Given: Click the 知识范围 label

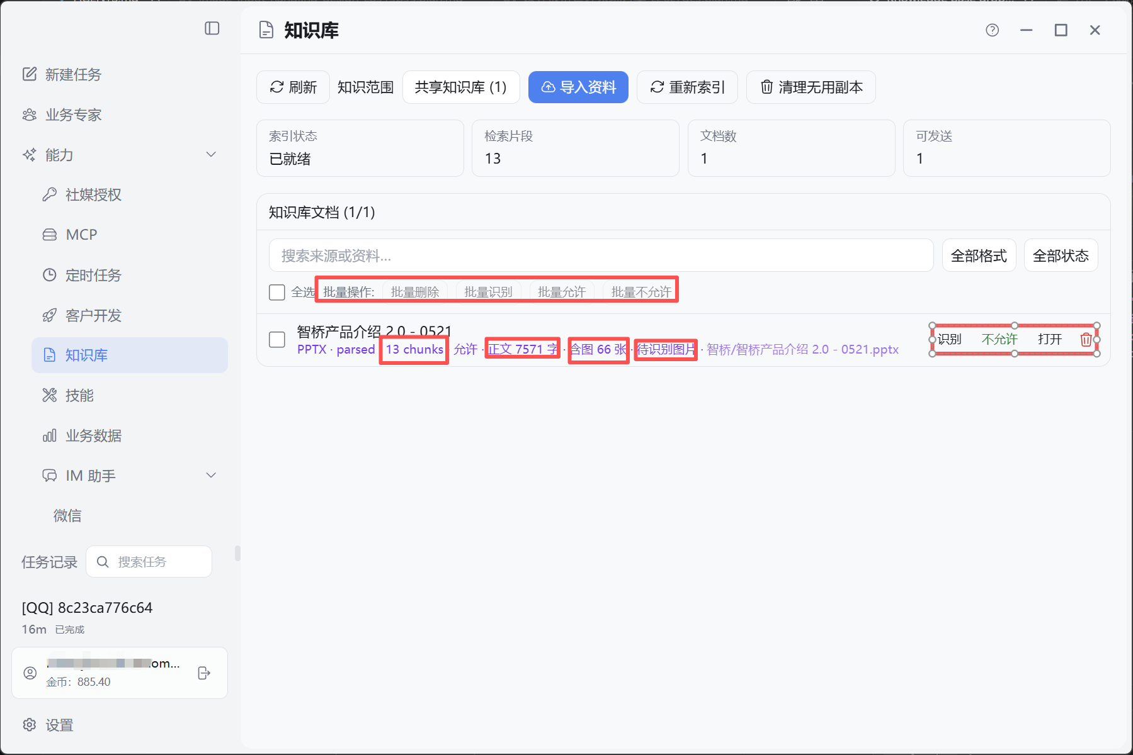Looking at the screenshot, I should [x=365, y=87].
